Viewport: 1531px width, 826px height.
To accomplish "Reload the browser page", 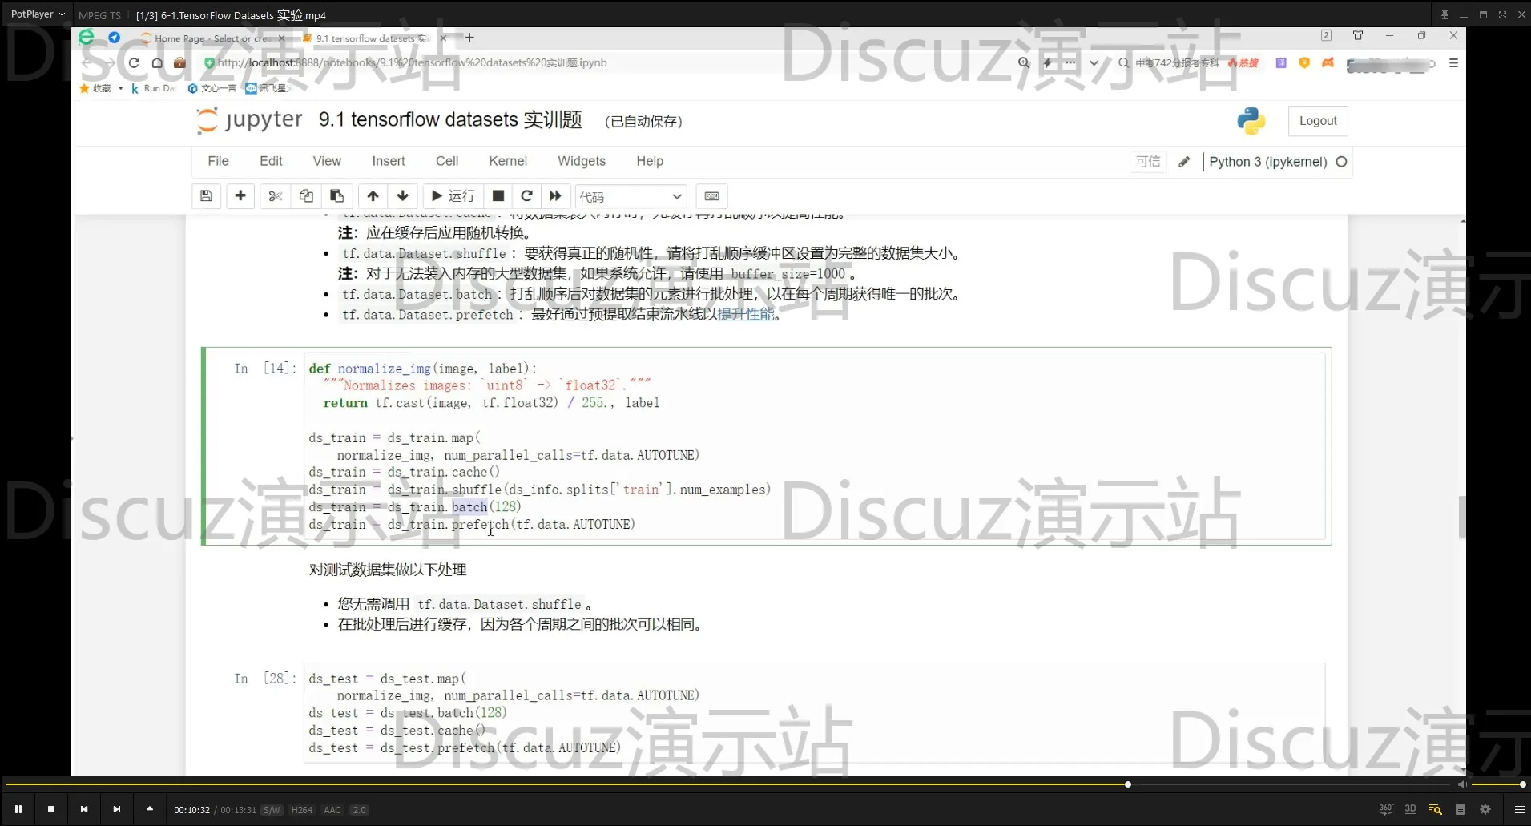I will pos(134,62).
